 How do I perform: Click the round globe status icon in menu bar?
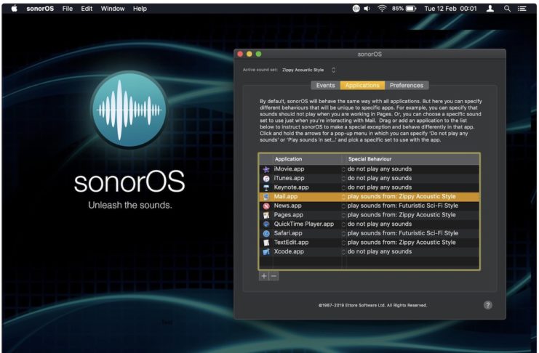pyautogui.click(x=356, y=9)
